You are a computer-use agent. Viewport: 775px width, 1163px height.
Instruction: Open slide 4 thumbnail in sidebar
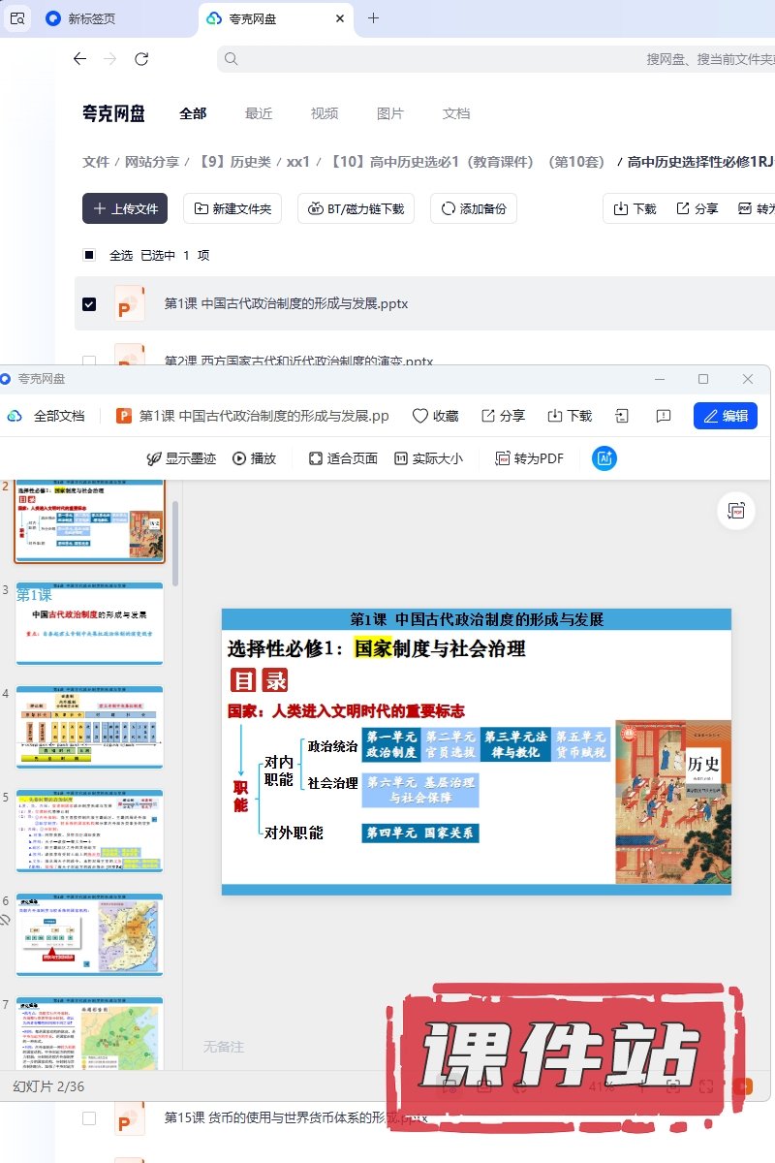tap(89, 727)
